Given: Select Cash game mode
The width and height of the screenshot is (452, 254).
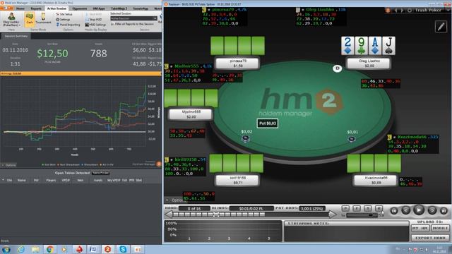Looking at the screenshot, I should tap(30, 19).
